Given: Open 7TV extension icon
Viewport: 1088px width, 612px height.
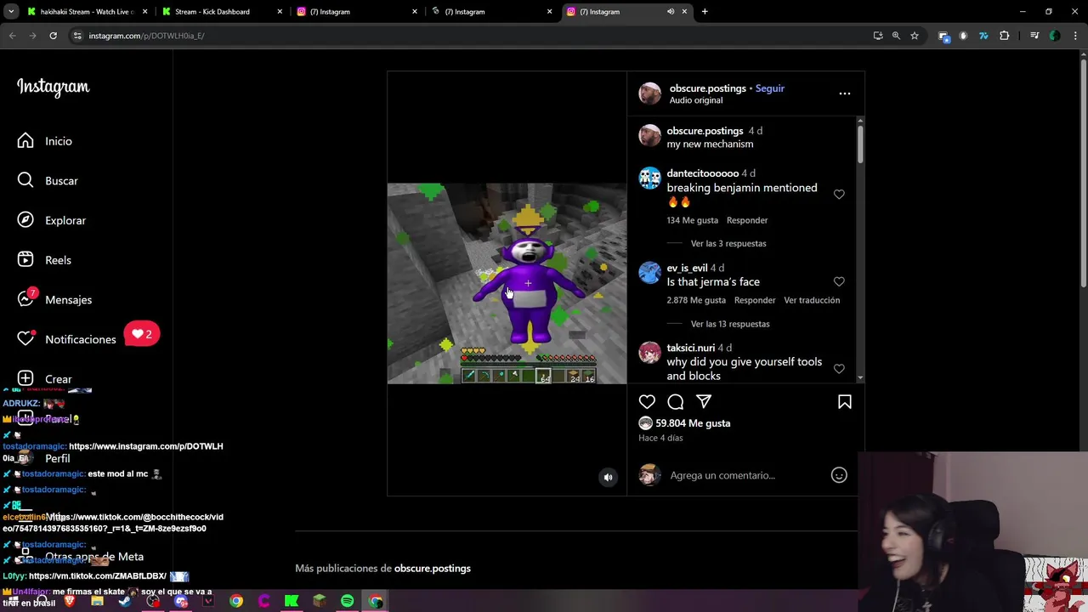Looking at the screenshot, I should pyautogui.click(x=983, y=36).
